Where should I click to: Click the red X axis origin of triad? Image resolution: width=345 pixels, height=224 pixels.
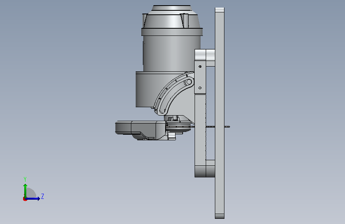(25, 199)
